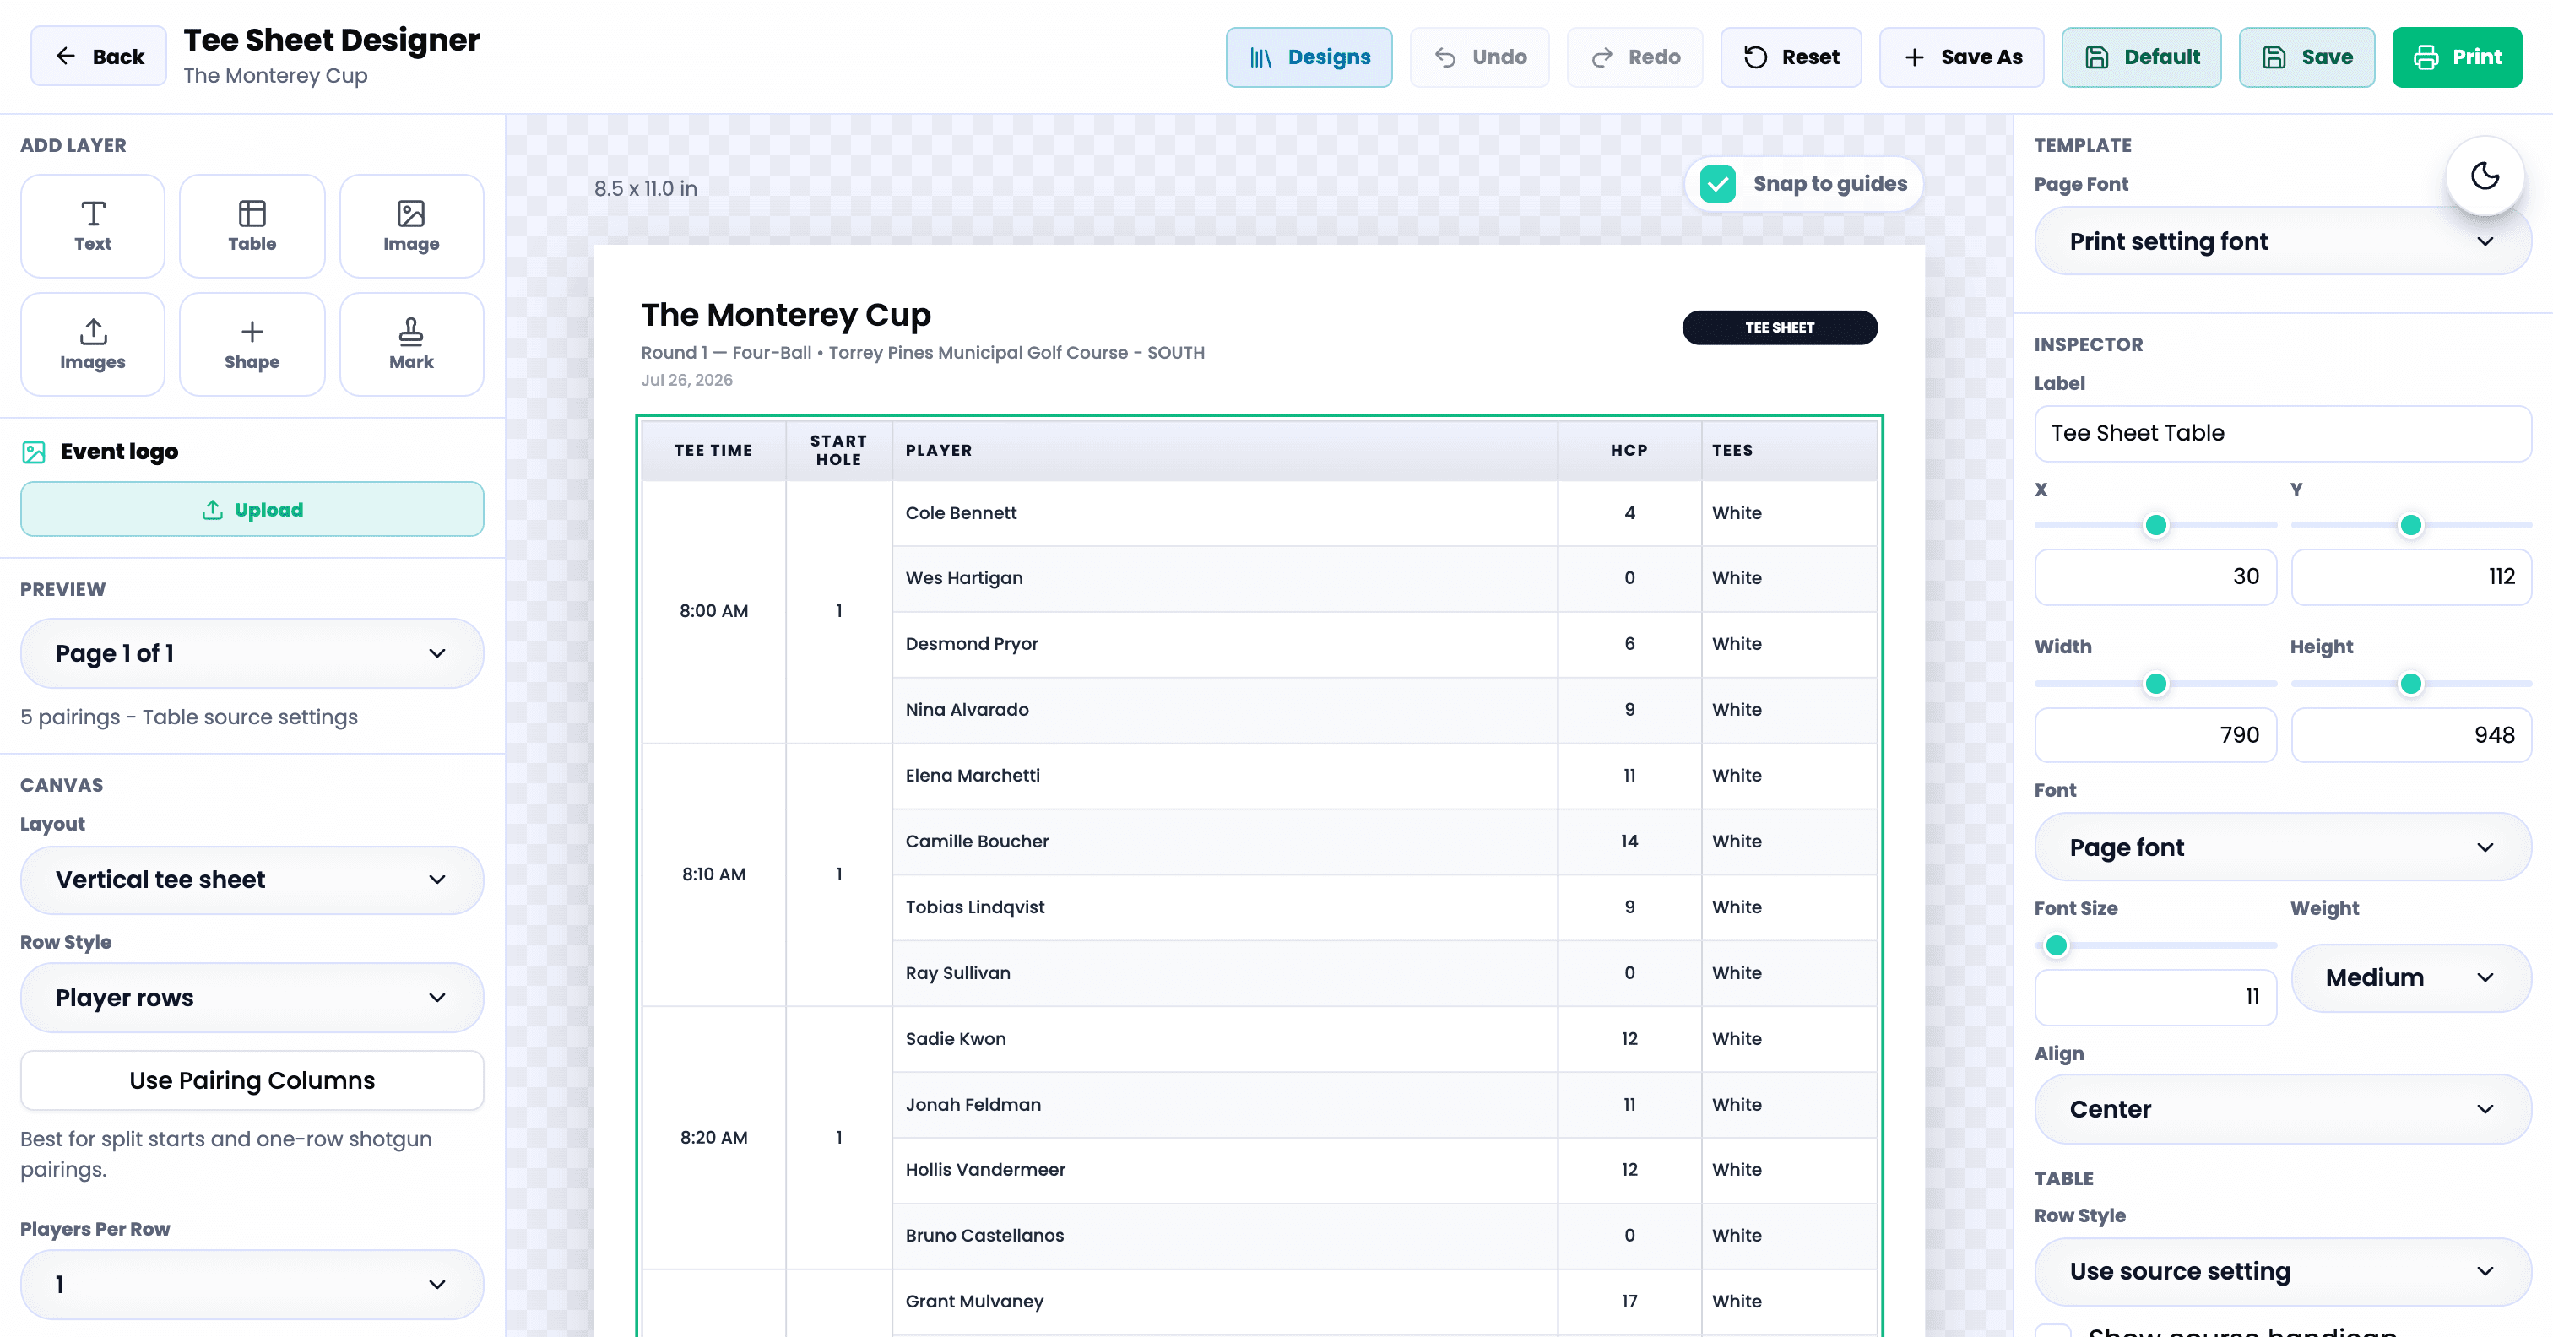Viewport: 2553px width, 1337px height.
Task: Open the Use source setting dropdown
Action: pos(2283,1272)
